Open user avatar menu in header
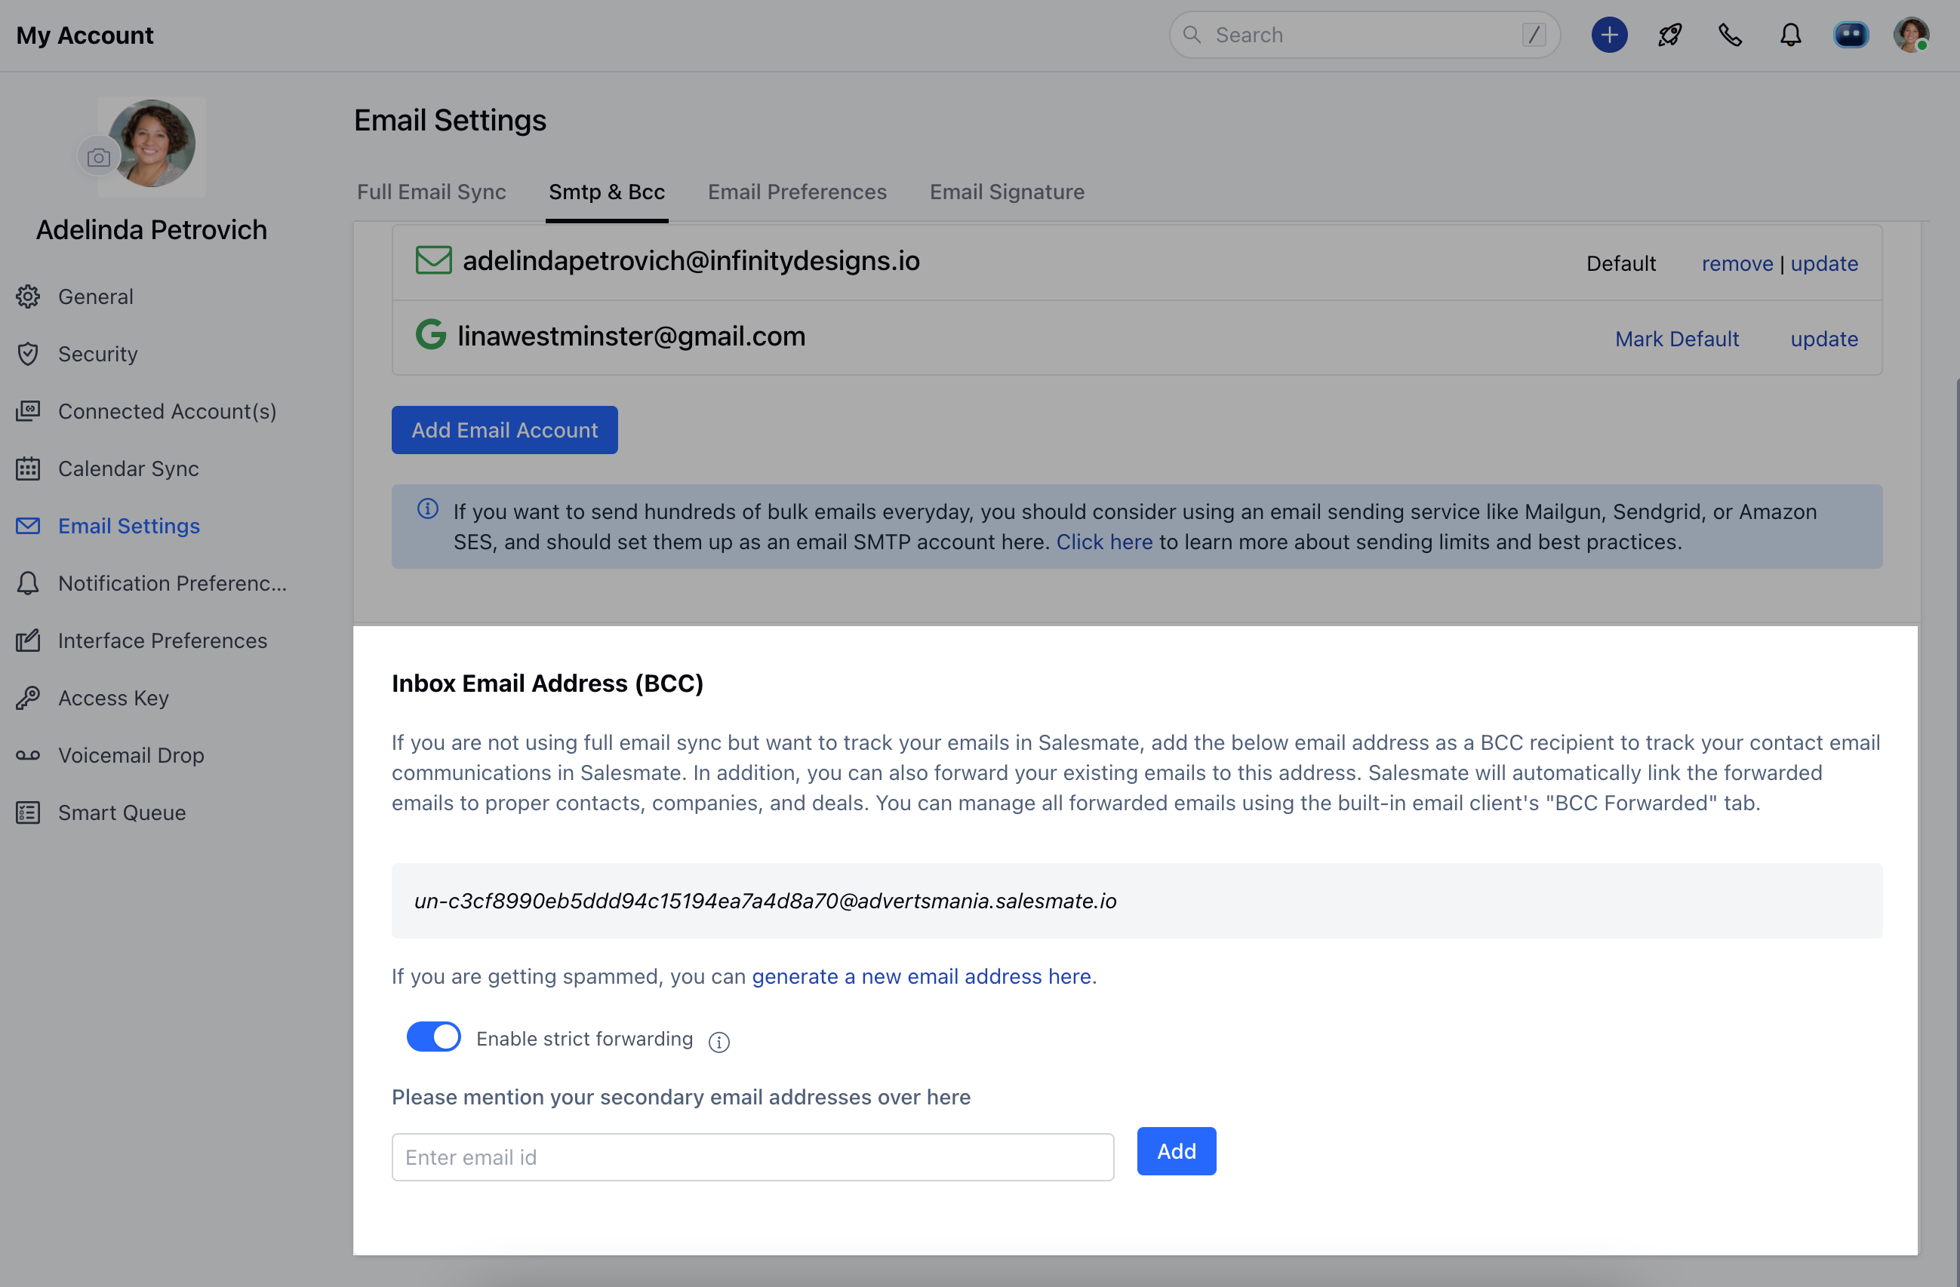Screen dimensions: 1960x1287 click(x=1911, y=35)
